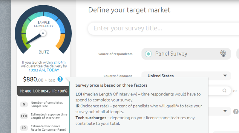The height and width of the screenshot is (133, 239).
Task: Click the LOI length of interview badge
Action: click(x=24, y=116)
